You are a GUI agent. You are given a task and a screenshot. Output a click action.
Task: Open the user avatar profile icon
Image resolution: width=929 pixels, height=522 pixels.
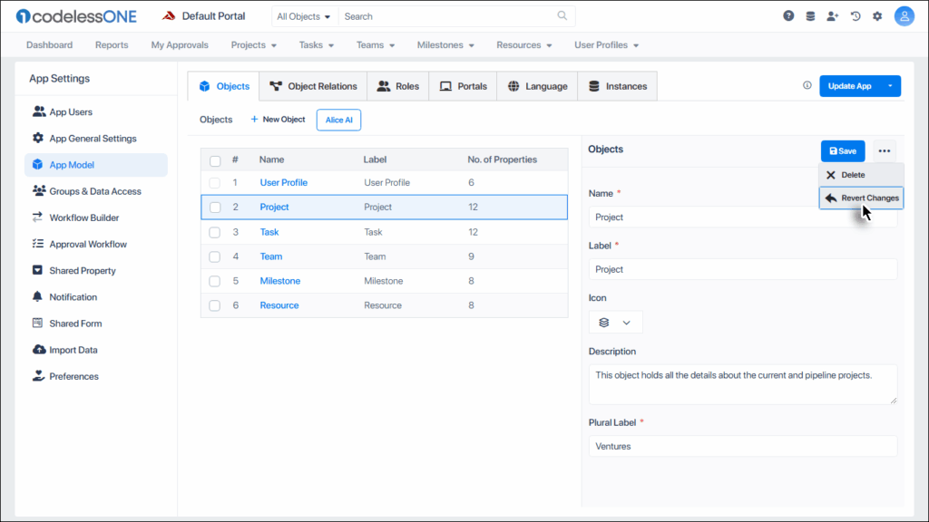[x=904, y=16]
